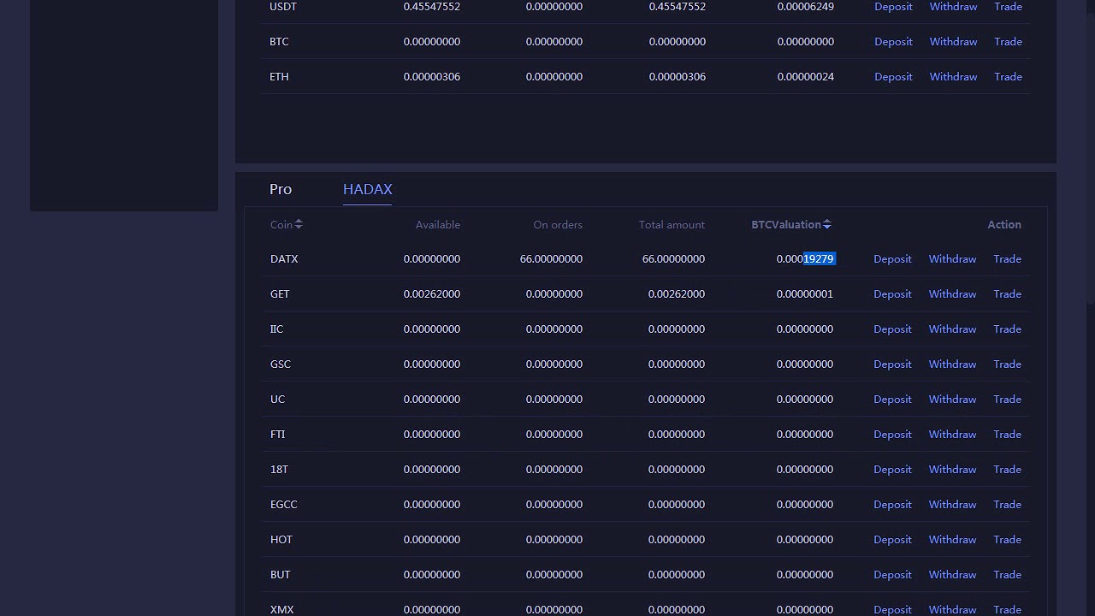Withdraw GSC
Screen dimensions: 1095x616
click(x=952, y=364)
